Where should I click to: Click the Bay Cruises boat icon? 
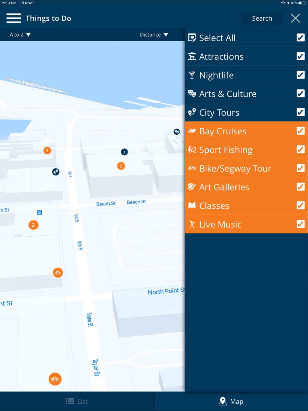coord(192,131)
